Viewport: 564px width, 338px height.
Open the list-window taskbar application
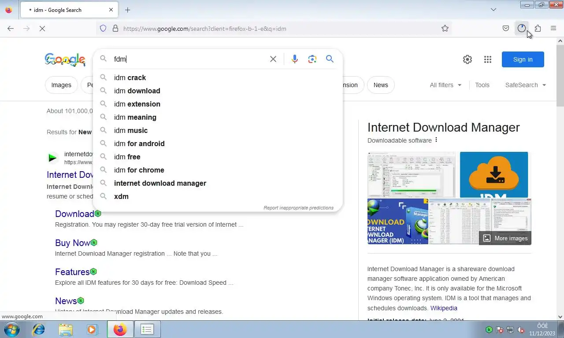[x=147, y=329]
